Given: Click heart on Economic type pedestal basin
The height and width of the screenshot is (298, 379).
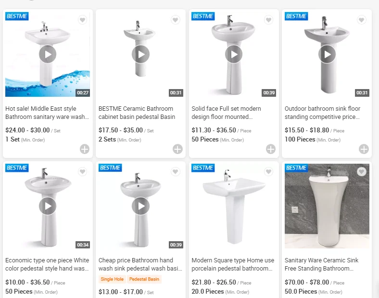Looking at the screenshot, I should click(83, 172).
